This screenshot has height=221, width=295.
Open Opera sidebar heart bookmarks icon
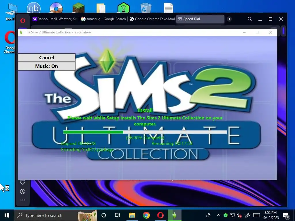[x=22, y=182]
